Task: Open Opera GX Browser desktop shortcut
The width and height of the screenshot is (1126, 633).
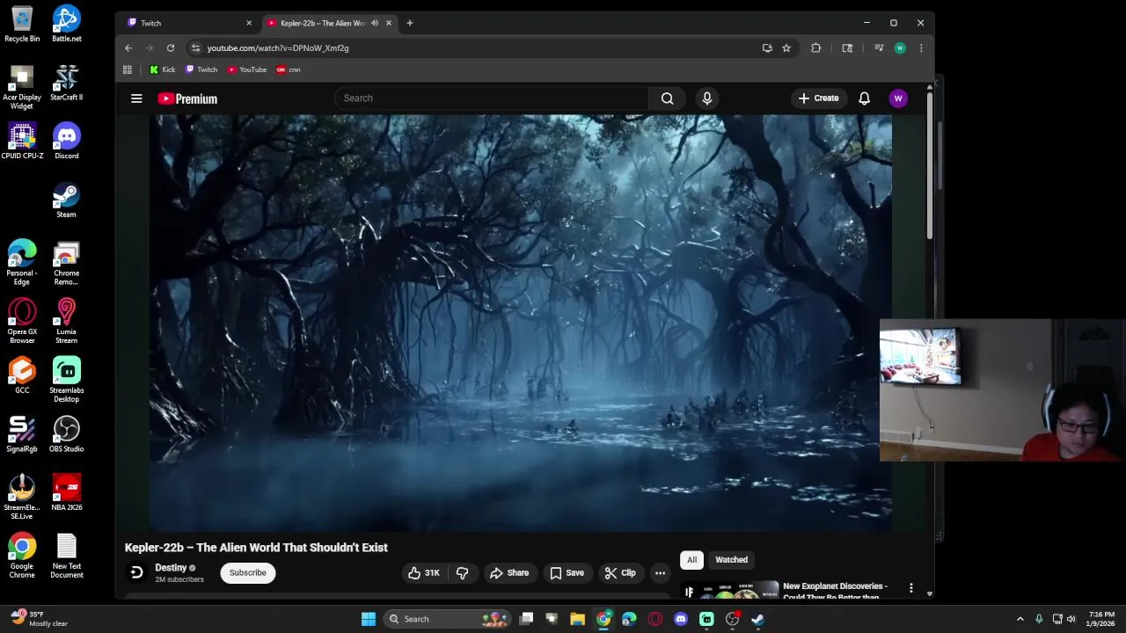Action: point(22,321)
